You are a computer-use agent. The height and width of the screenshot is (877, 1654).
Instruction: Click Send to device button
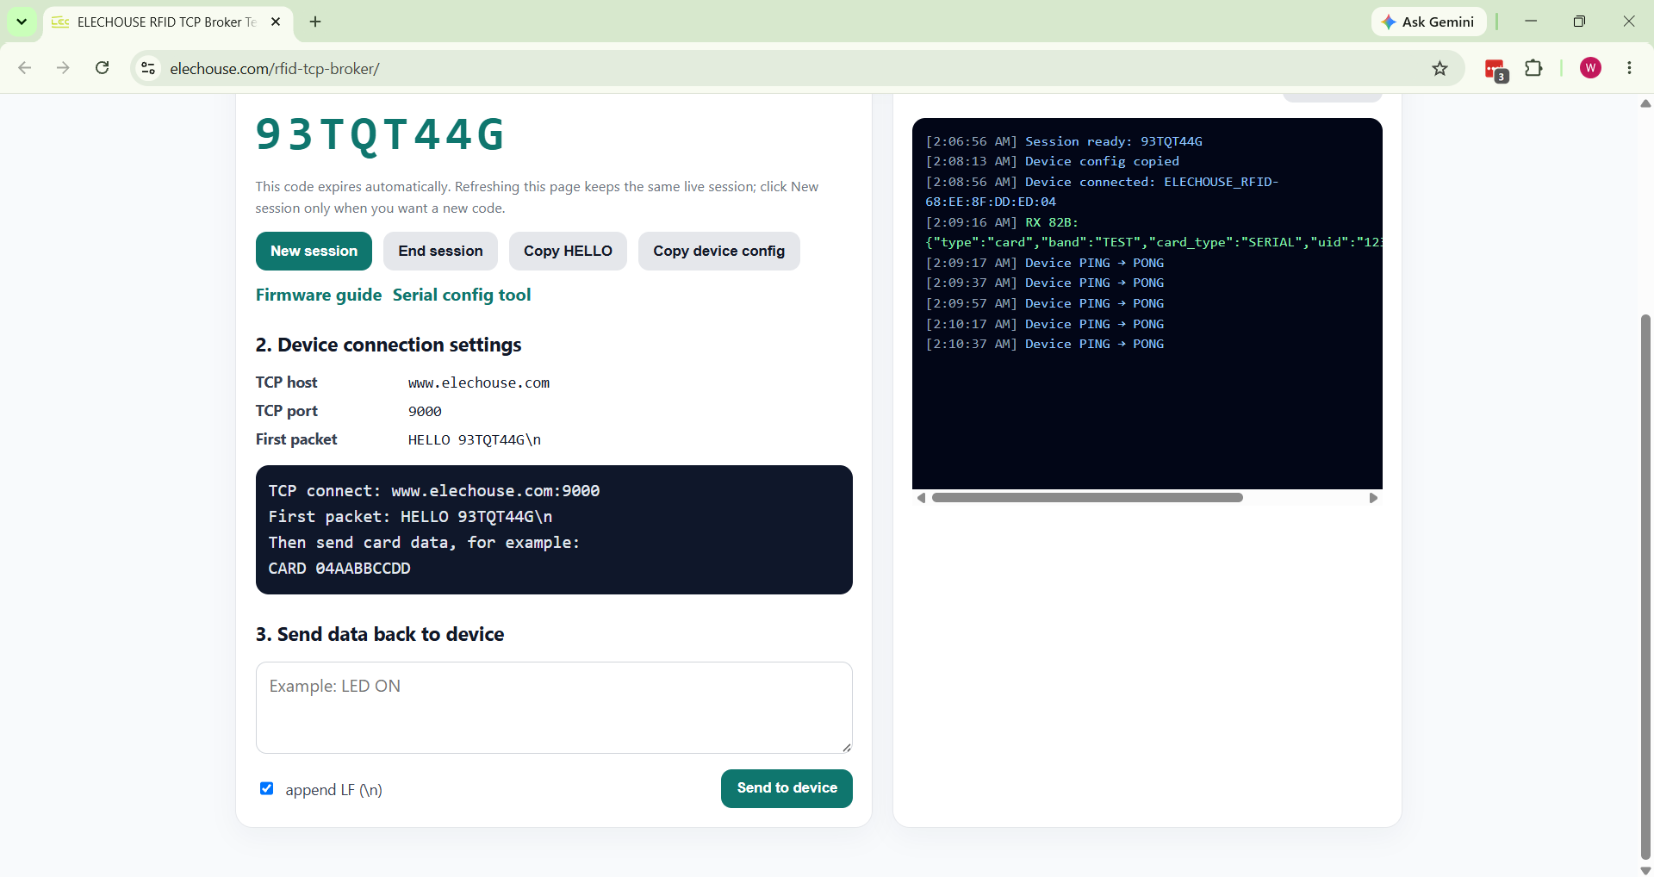coord(787,788)
